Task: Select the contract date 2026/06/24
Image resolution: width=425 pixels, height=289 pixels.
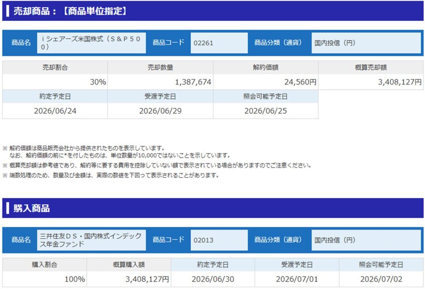Action: 55,111
